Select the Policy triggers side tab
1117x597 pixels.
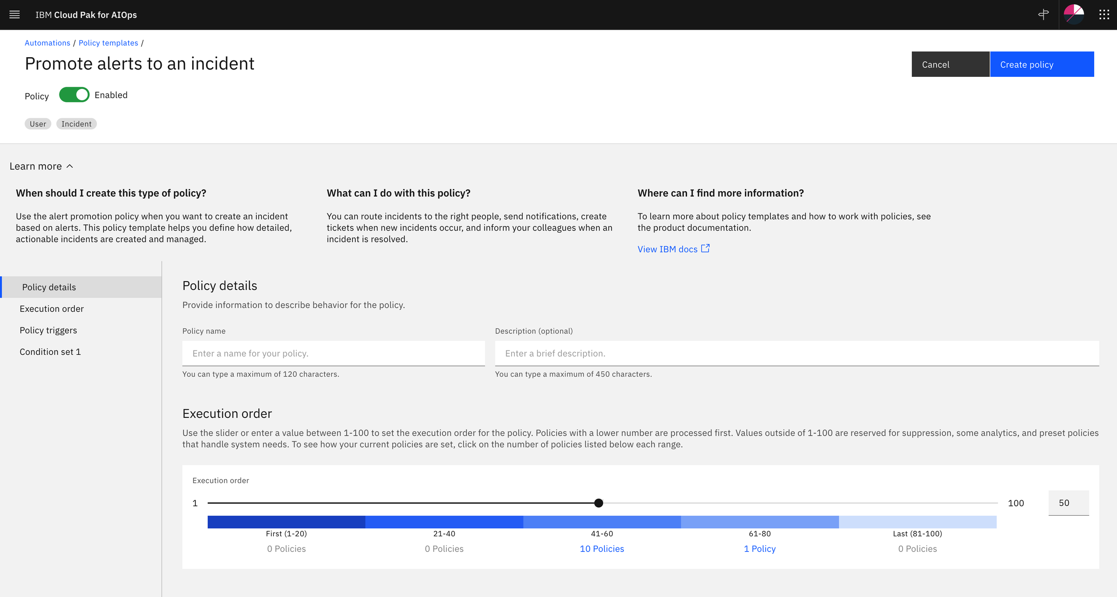coord(48,330)
